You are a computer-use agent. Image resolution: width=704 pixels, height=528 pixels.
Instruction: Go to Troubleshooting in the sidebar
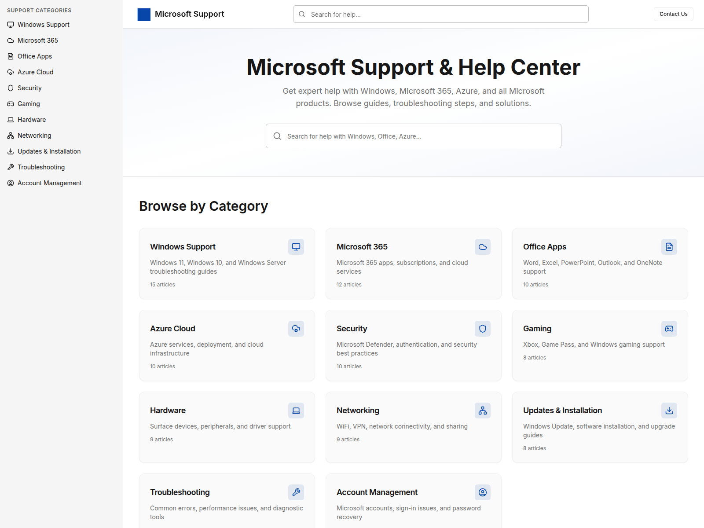41,167
